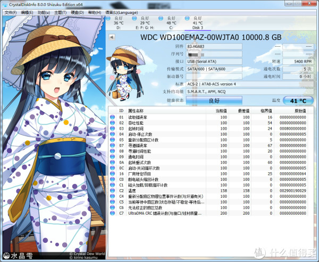The height and width of the screenshot is (262, 319).
Task: Click the status orb of attribute 08
Action: (x=112, y=151)
